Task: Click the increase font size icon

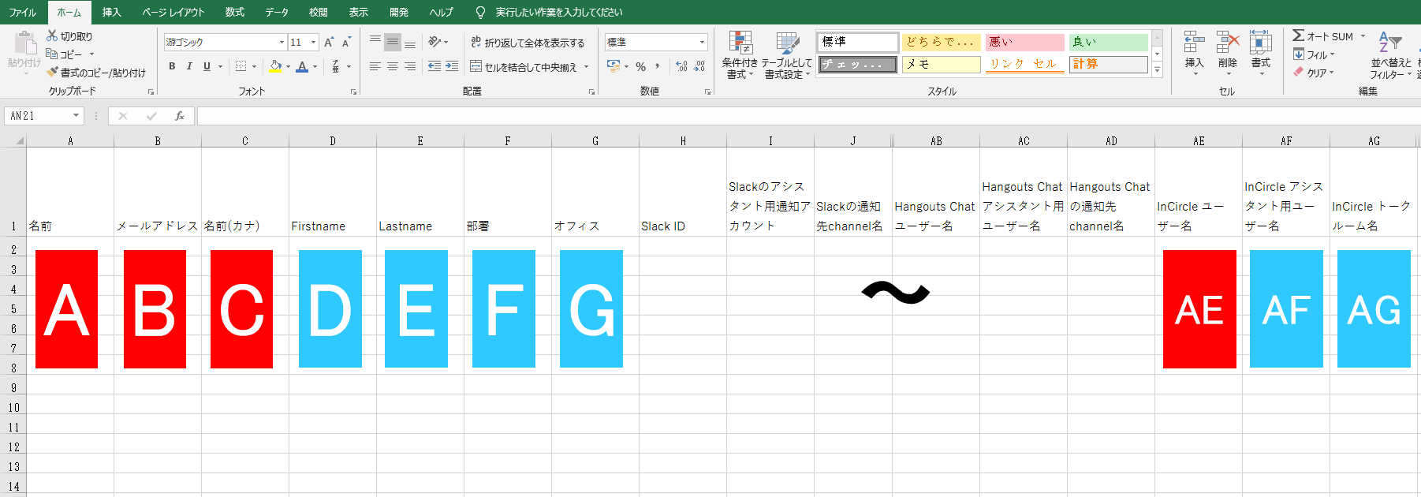Action: tap(329, 43)
